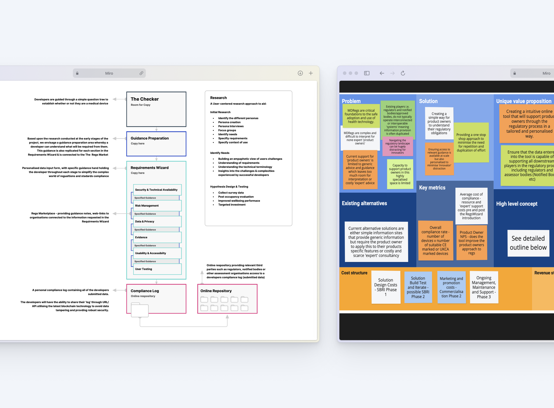Select pink 'Navigating the regulatory landscape' sticky

(x=398, y=146)
